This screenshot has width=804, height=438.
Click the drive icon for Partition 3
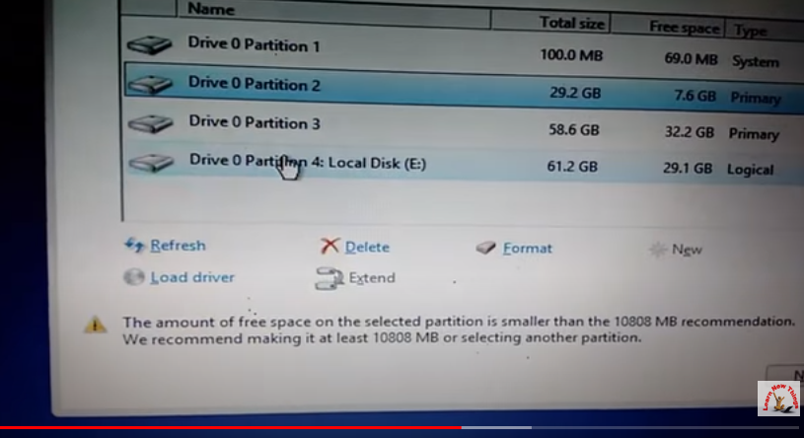pyautogui.click(x=151, y=123)
